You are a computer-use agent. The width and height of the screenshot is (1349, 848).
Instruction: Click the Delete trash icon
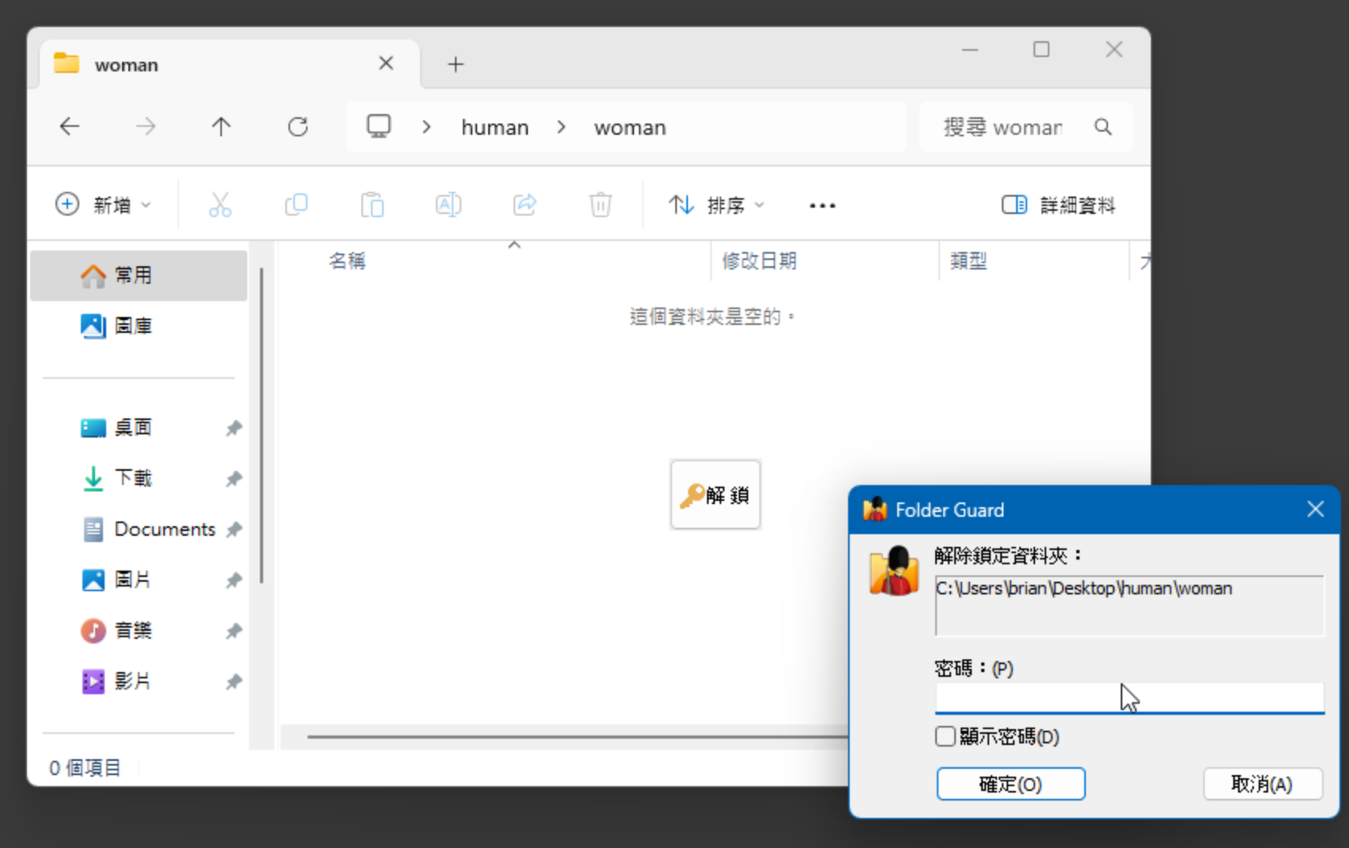(x=600, y=205)
